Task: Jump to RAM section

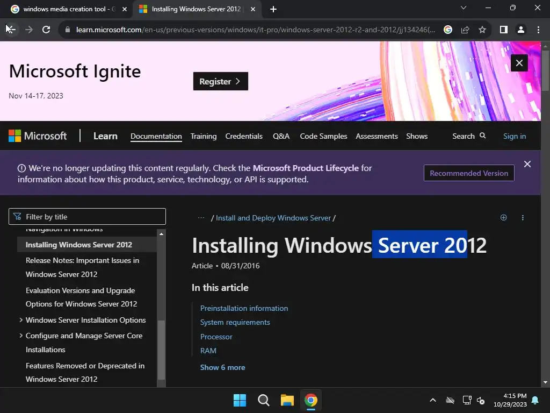Action: pos(208,351)
